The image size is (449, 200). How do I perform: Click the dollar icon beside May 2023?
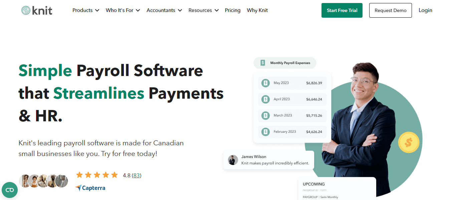pyautogui.click(x=266, y=83)
